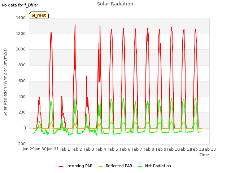Viewport: 231px width, 173px height.
Task: Click the 'No data for f_DfPar' message
Action: [20, 5]
